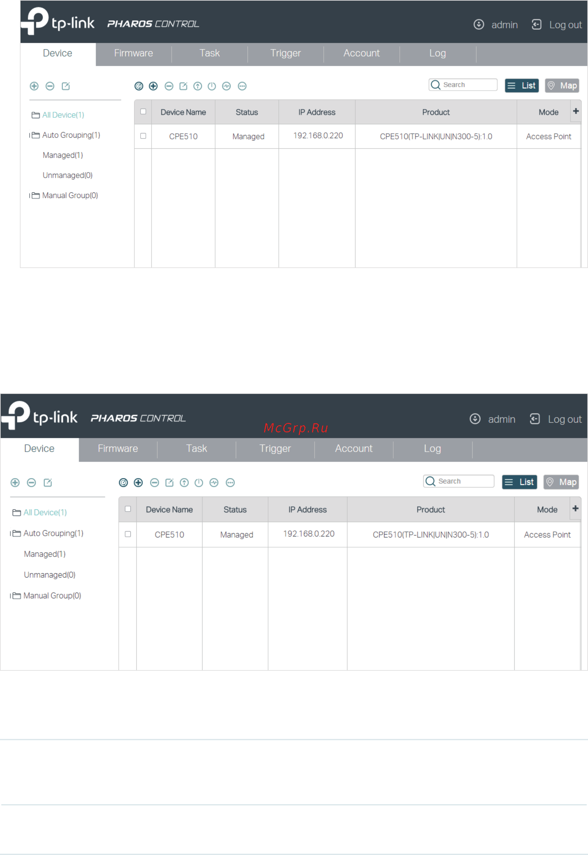Screen dimensions: 588x855
Task: Switch to List view in upper window
Action: (522, 86)
